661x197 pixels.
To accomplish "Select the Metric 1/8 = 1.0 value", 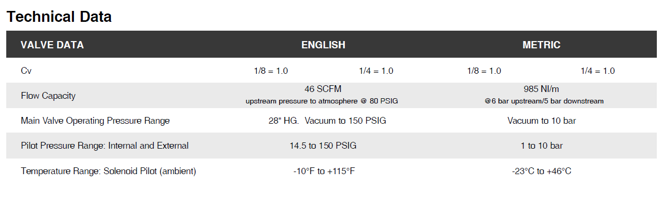I will point(484,71).
